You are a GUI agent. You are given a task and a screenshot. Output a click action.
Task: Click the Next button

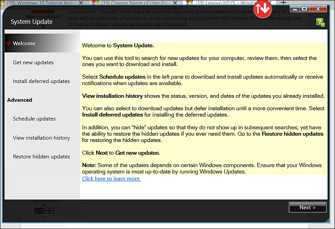(307, 207)
